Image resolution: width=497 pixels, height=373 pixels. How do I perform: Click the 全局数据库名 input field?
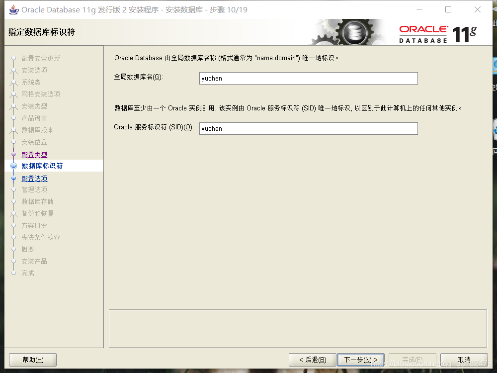(309, 79)
